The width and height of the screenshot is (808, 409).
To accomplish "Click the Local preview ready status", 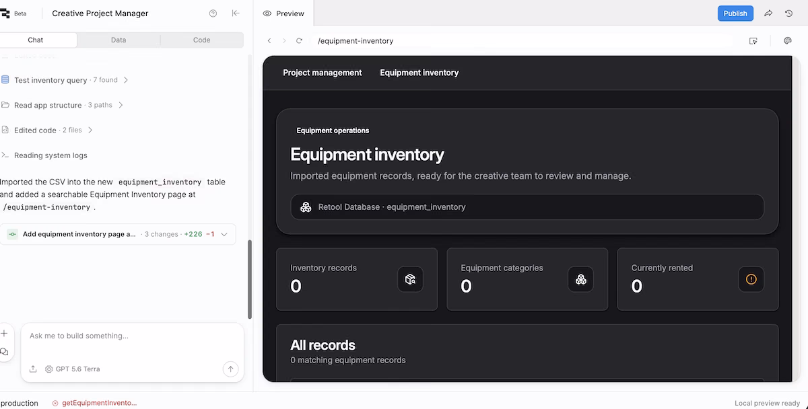I will tap(768, 403).
